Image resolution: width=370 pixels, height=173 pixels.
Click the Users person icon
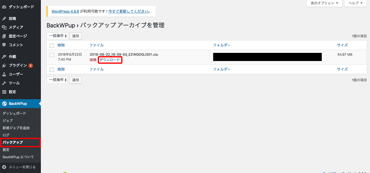pyautogui.click(x=4, y=74)
